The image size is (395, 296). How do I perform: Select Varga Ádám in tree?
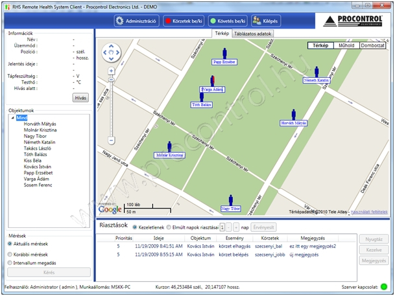(36, 179)
